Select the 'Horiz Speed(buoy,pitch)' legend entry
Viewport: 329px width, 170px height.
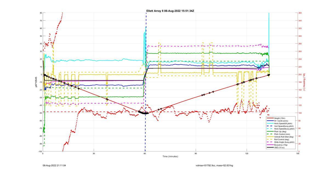[284, 129]
